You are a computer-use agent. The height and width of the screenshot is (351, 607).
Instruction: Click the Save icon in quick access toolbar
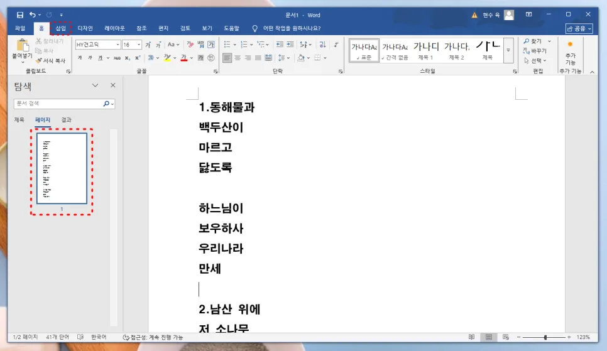(x=19, y=15)
